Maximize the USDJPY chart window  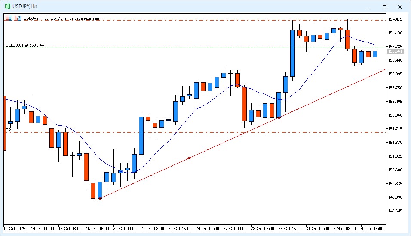tap(384, 7)
